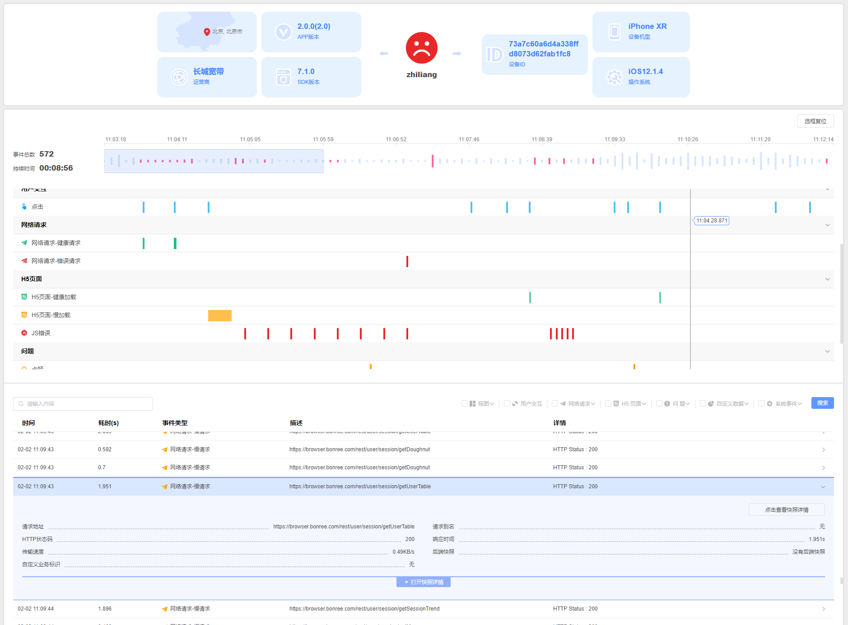This screenshot has width=848, height=625.
Task: Collapse the expanded getUserTable row
Action: coord(823,486)
